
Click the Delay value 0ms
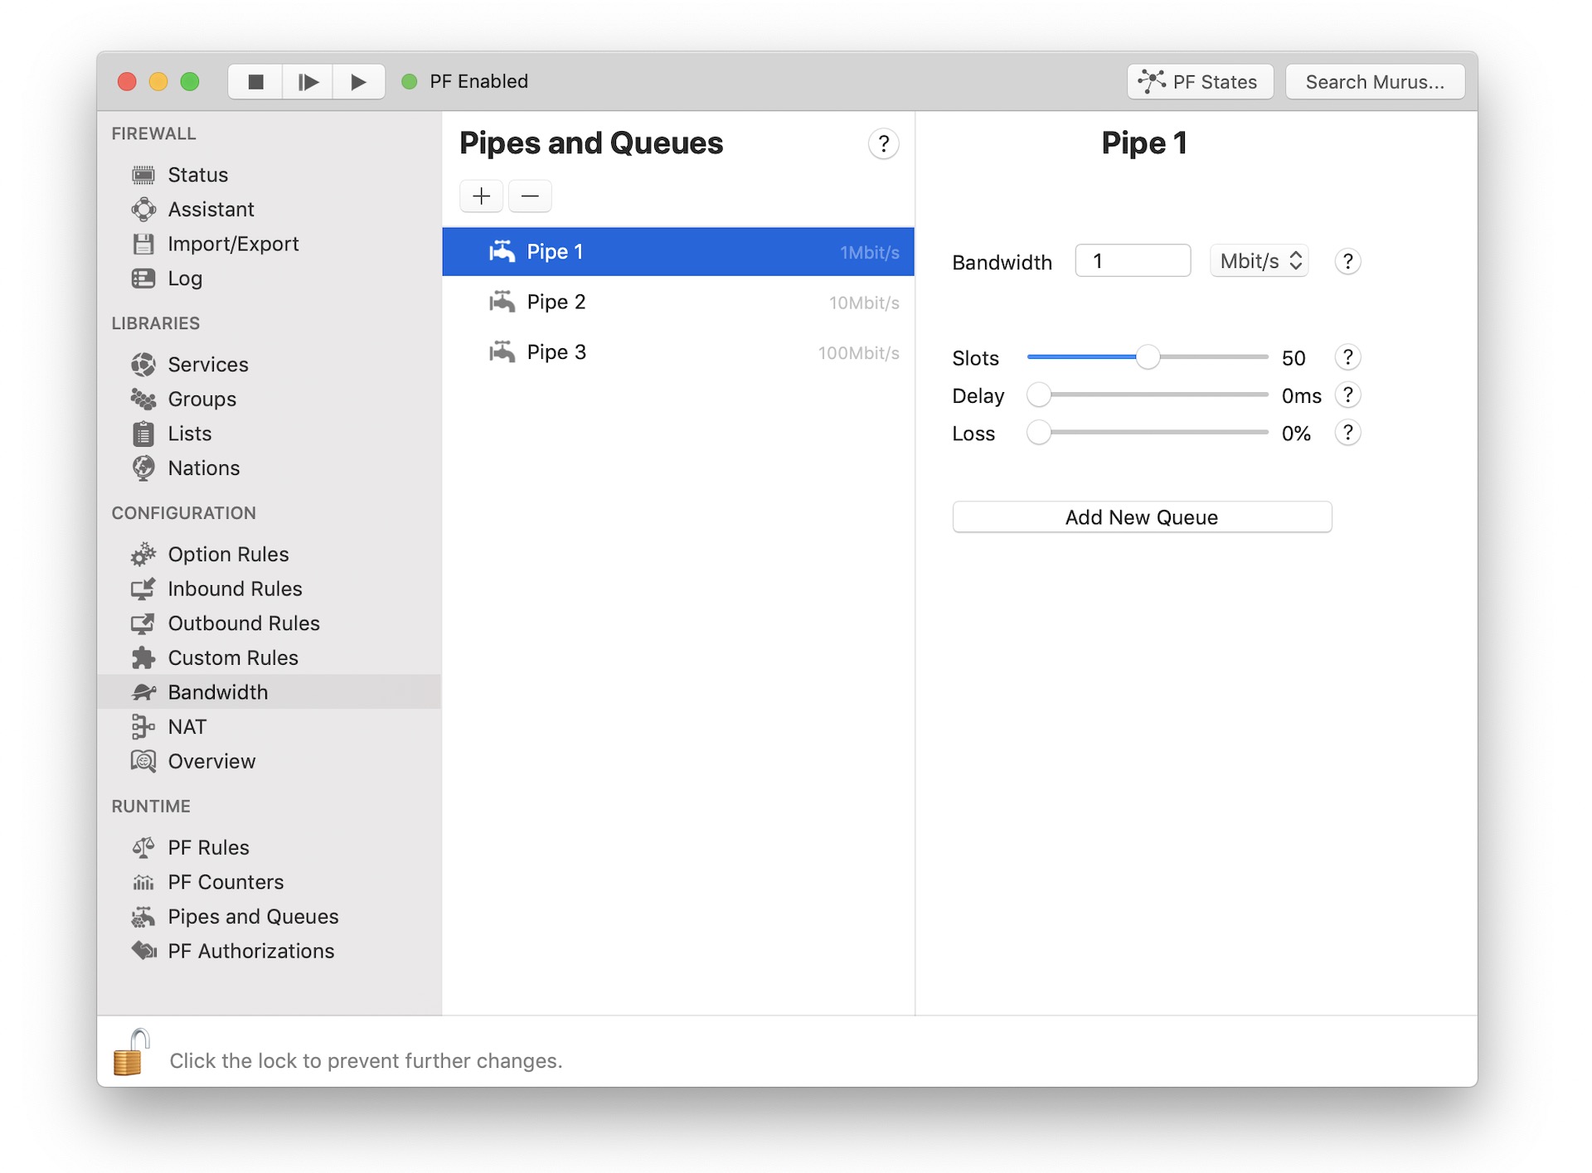[x=1301, y=396]
